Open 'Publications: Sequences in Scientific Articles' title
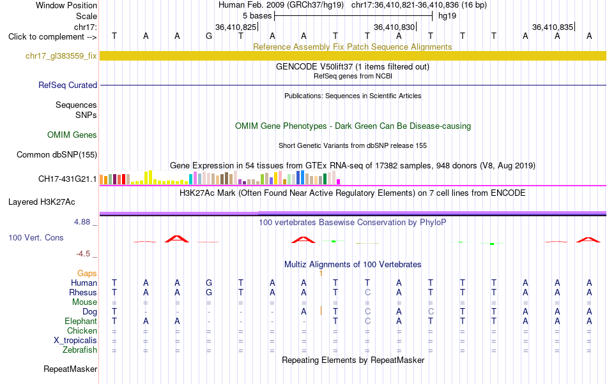The image size is (607, 384). [x=353, y=96]
